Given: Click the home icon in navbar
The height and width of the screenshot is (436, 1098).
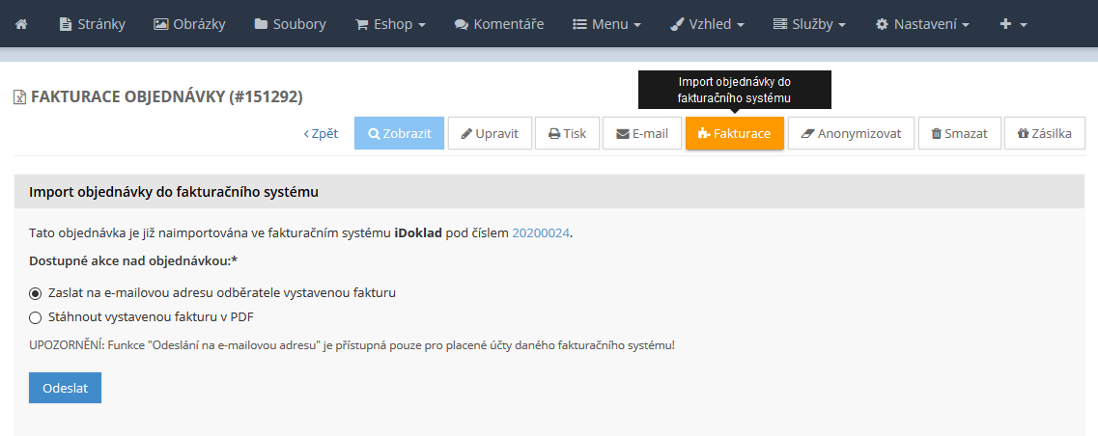Looking at the screenshot, I should click(21, 24).
